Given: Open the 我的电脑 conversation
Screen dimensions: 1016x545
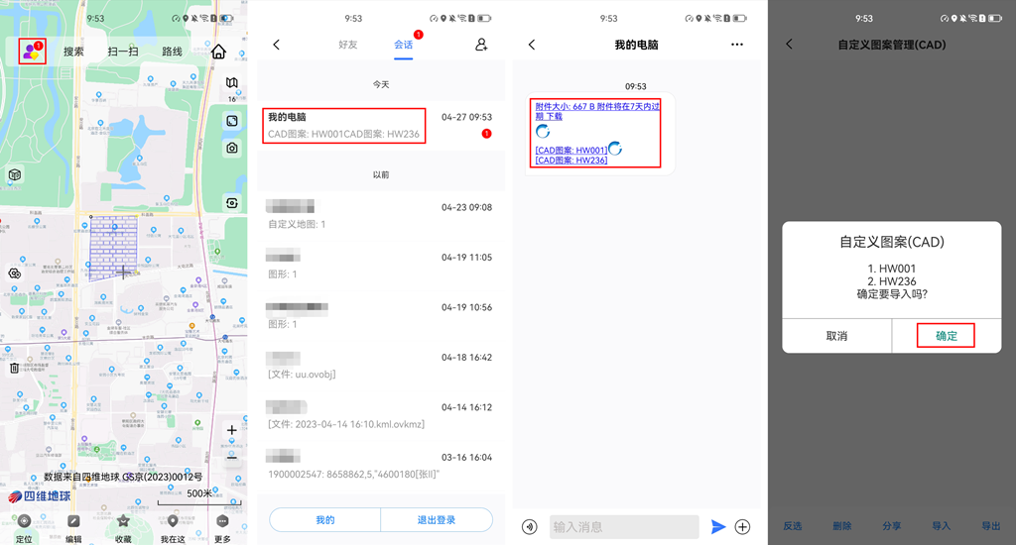Looking at the screenshot, I should 344,125.
